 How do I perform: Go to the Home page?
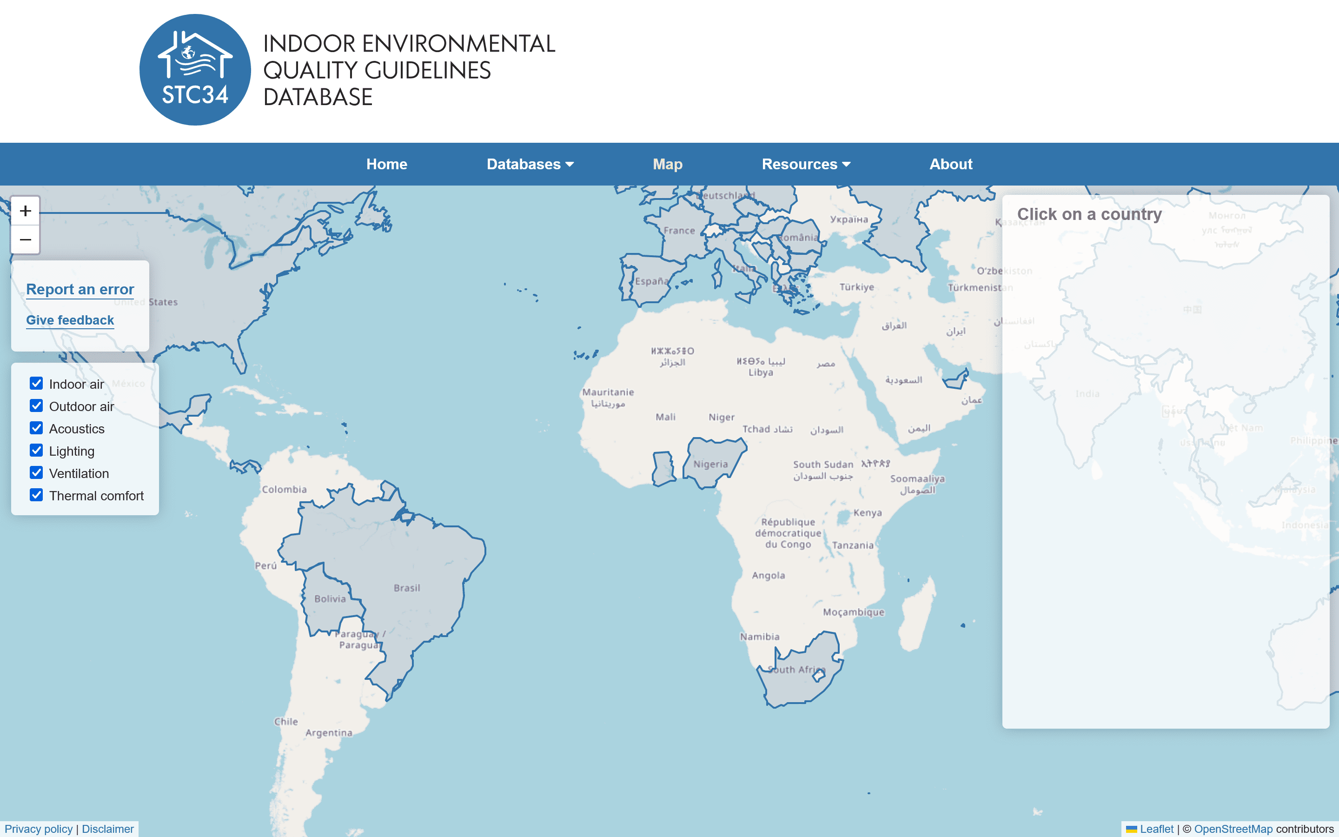(387, 165)
